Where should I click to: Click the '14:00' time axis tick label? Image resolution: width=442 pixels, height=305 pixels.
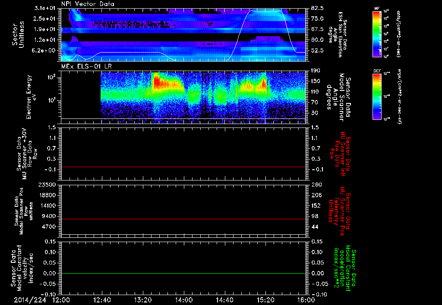(x=184, y=300)
